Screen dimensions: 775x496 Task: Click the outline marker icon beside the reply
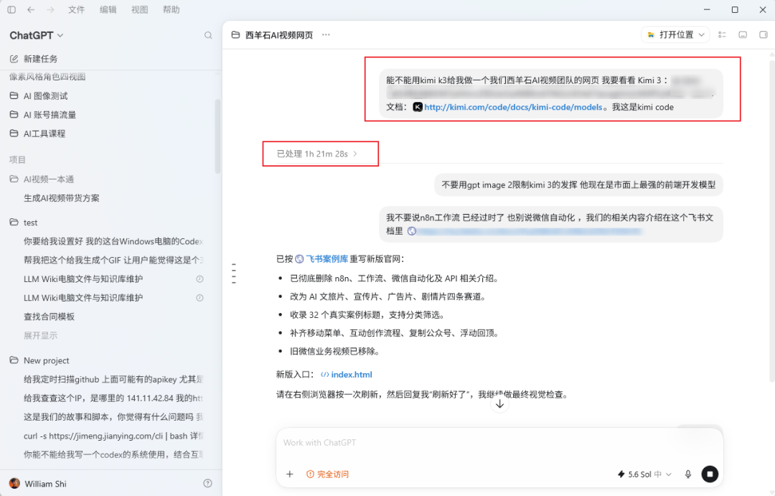[x=234, y=273]
